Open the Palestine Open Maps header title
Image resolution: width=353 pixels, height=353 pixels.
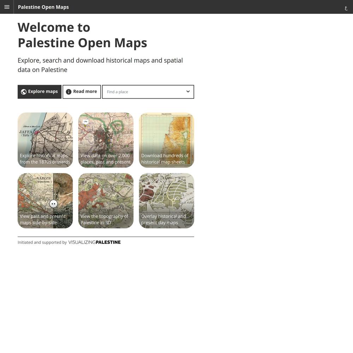click(x=43, y=7)
